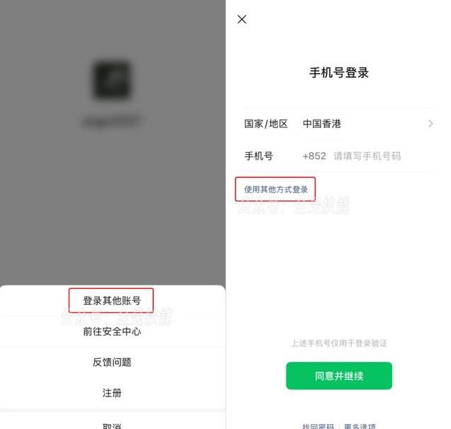
Task: Expand the country/region chevron arrow
Action: [x=430, y=124]
